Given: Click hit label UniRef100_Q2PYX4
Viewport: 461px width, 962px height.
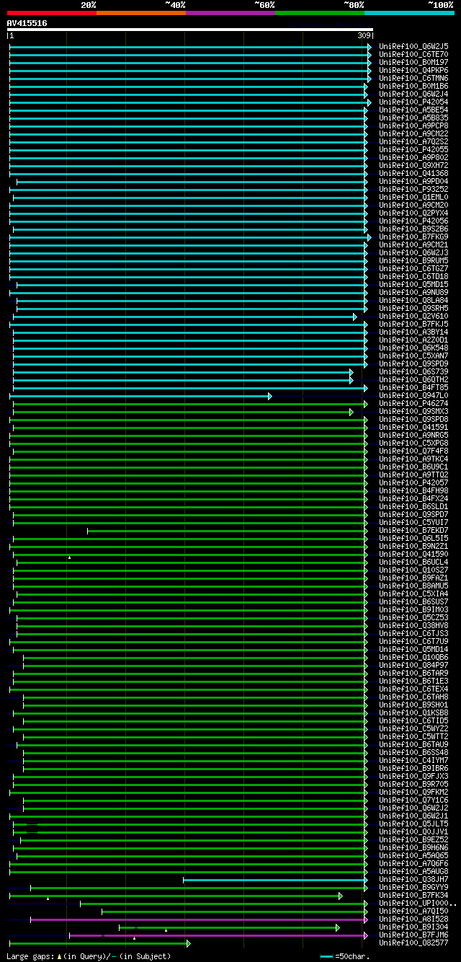Looking at the screenshot, I should click(413, 213).
